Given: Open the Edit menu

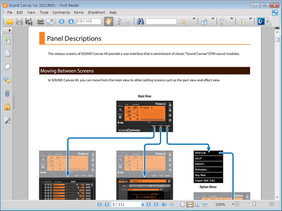Looking at the screenshot, I should [x=20, y=13].
